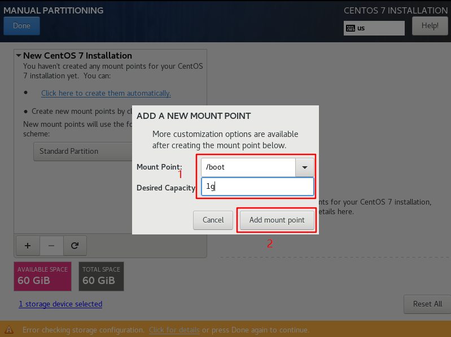Click the 'Click here to create them automatically' link
Viewport: 451px width, 337px height.
point(106,94)
